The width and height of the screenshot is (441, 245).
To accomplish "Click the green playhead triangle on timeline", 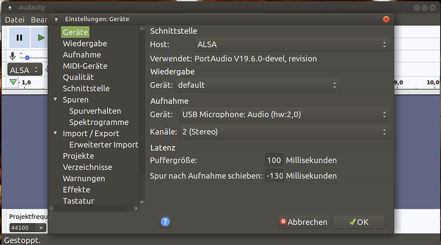I will point(13,82).
